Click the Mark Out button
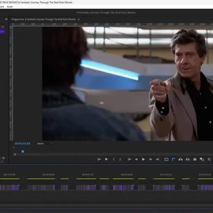The width and height of the screenshot is (213, 213). click(120, 159)
